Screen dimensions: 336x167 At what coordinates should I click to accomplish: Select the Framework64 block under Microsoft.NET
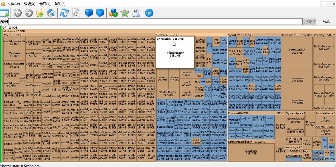(x=297, y=51)
